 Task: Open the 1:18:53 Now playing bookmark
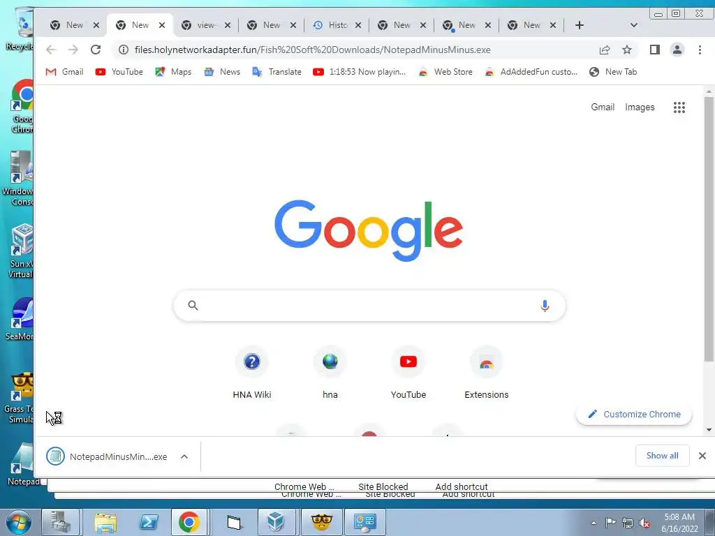point(360,72)
